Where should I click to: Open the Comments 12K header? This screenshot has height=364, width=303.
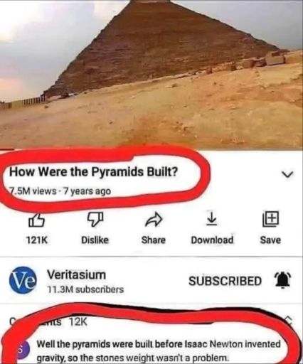(48, 321)
